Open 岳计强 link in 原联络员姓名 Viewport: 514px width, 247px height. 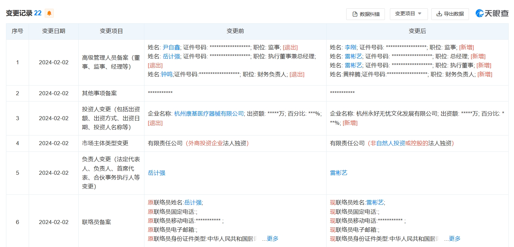(193, 202)
